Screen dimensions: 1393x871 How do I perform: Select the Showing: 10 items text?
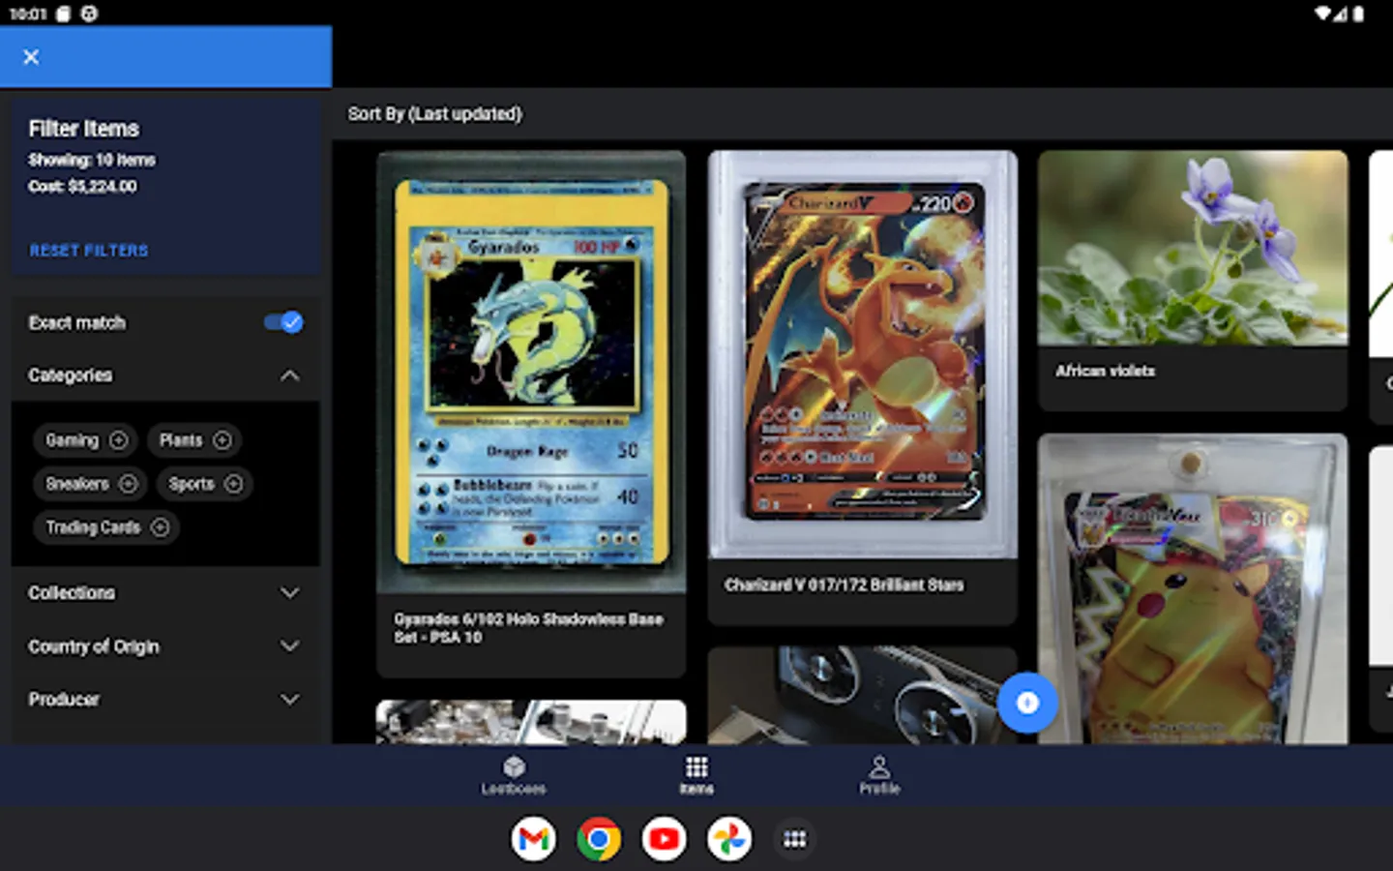[x=92, y=160]
